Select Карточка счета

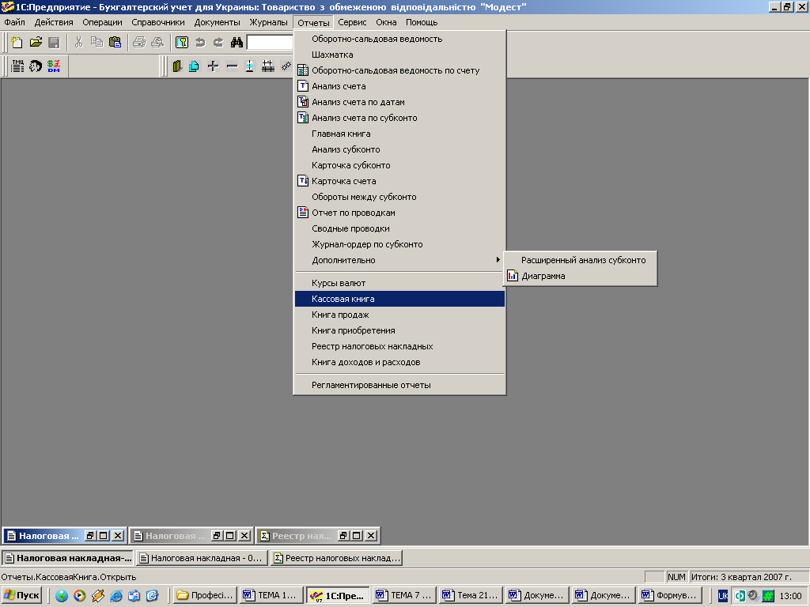(399, 181)
